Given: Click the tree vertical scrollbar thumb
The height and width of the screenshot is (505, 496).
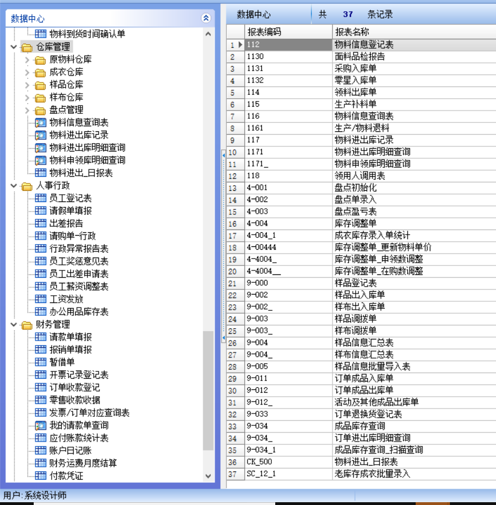Looking at the screenshot, I should pos(208,391).
